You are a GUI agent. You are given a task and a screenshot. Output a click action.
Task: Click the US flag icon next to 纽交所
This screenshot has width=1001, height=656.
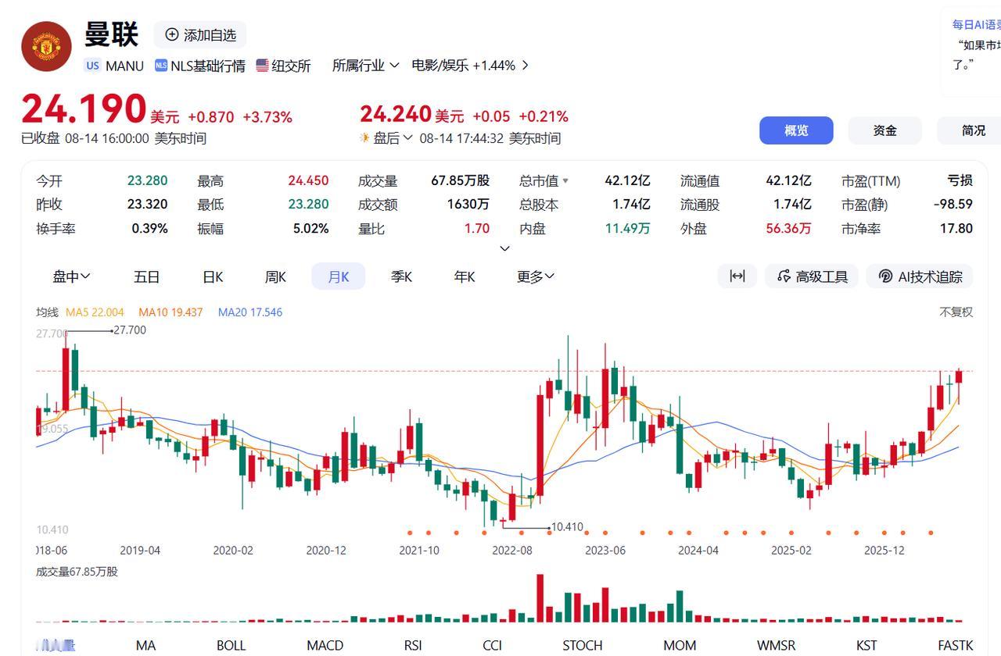click(x=263, y=66)
